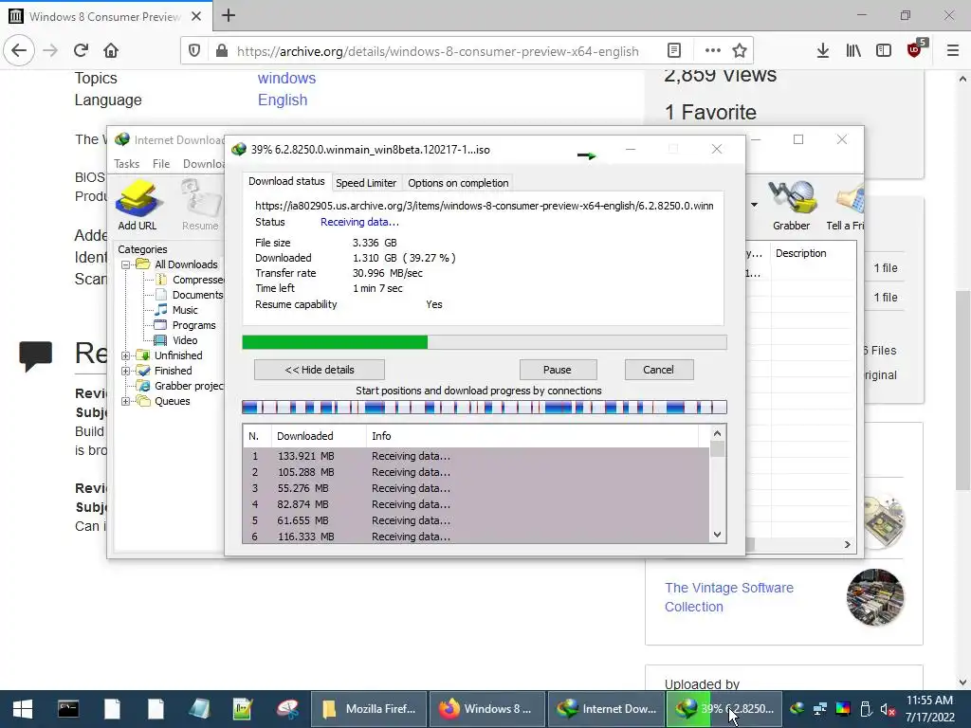Expand the Queues category

tap(126, 401)
